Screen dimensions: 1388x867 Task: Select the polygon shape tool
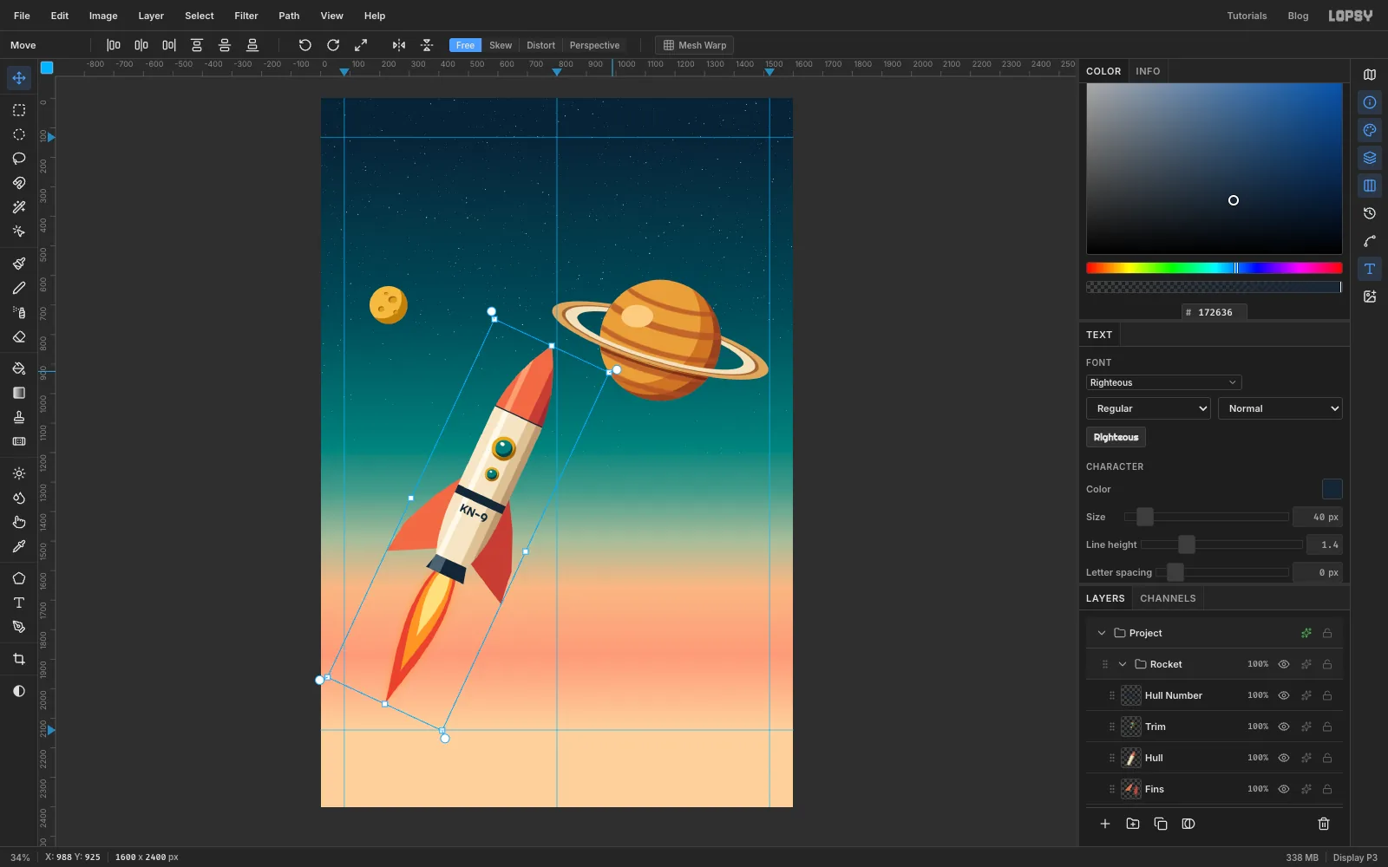pyautogui.click(x=19, y=578)
